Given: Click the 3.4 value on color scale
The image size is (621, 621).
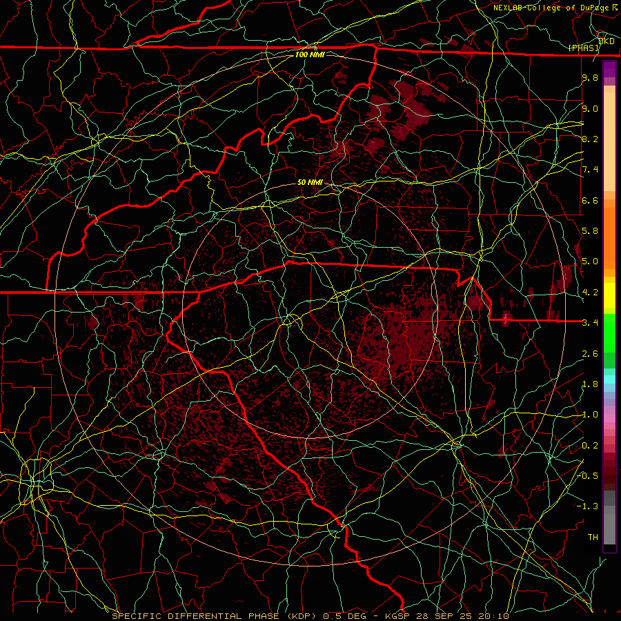Looking at the screenshot, I should pos(590,323).
